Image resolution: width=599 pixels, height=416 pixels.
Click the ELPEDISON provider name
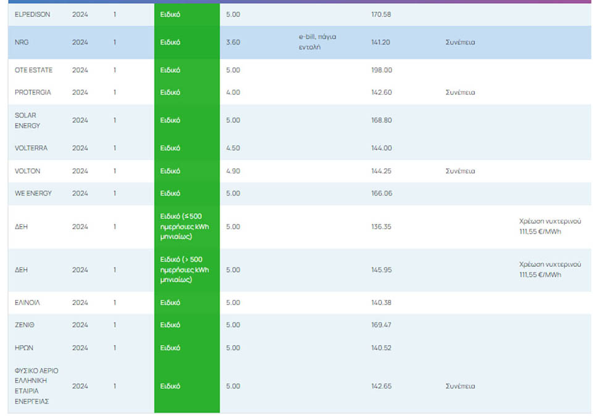(x=33, y=14)
